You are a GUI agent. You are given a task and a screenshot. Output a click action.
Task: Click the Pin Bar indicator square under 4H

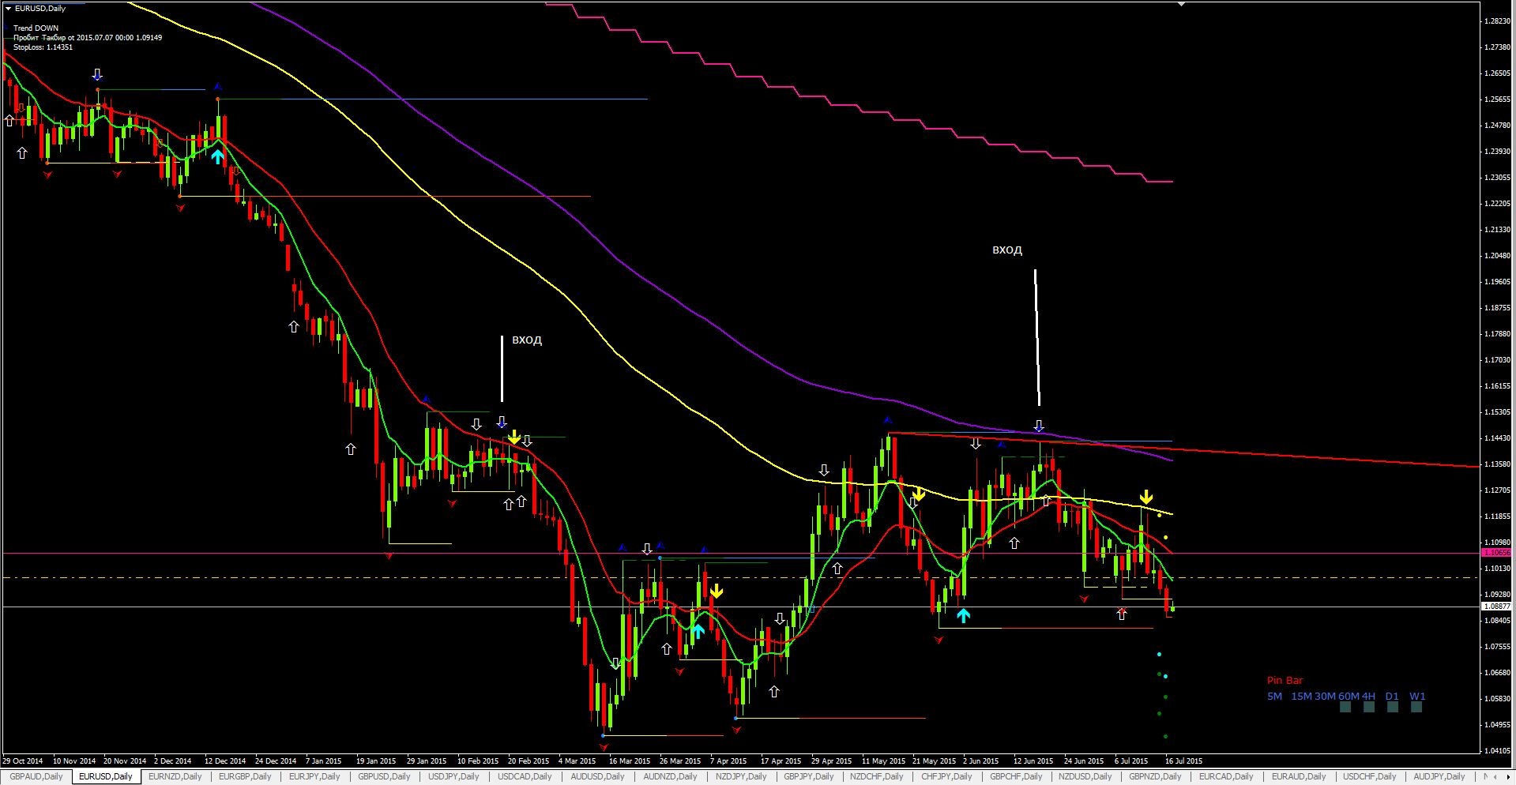coord(1369,707)
